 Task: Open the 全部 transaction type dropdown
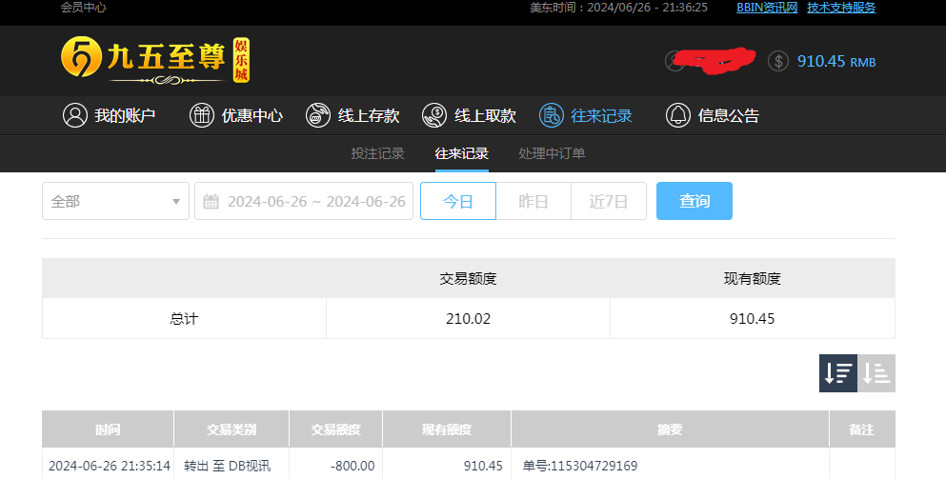point(115,201)
